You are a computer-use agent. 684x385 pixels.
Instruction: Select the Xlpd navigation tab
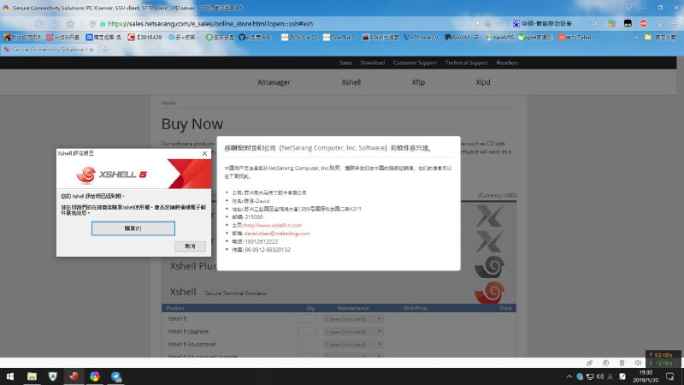(483, 82)
